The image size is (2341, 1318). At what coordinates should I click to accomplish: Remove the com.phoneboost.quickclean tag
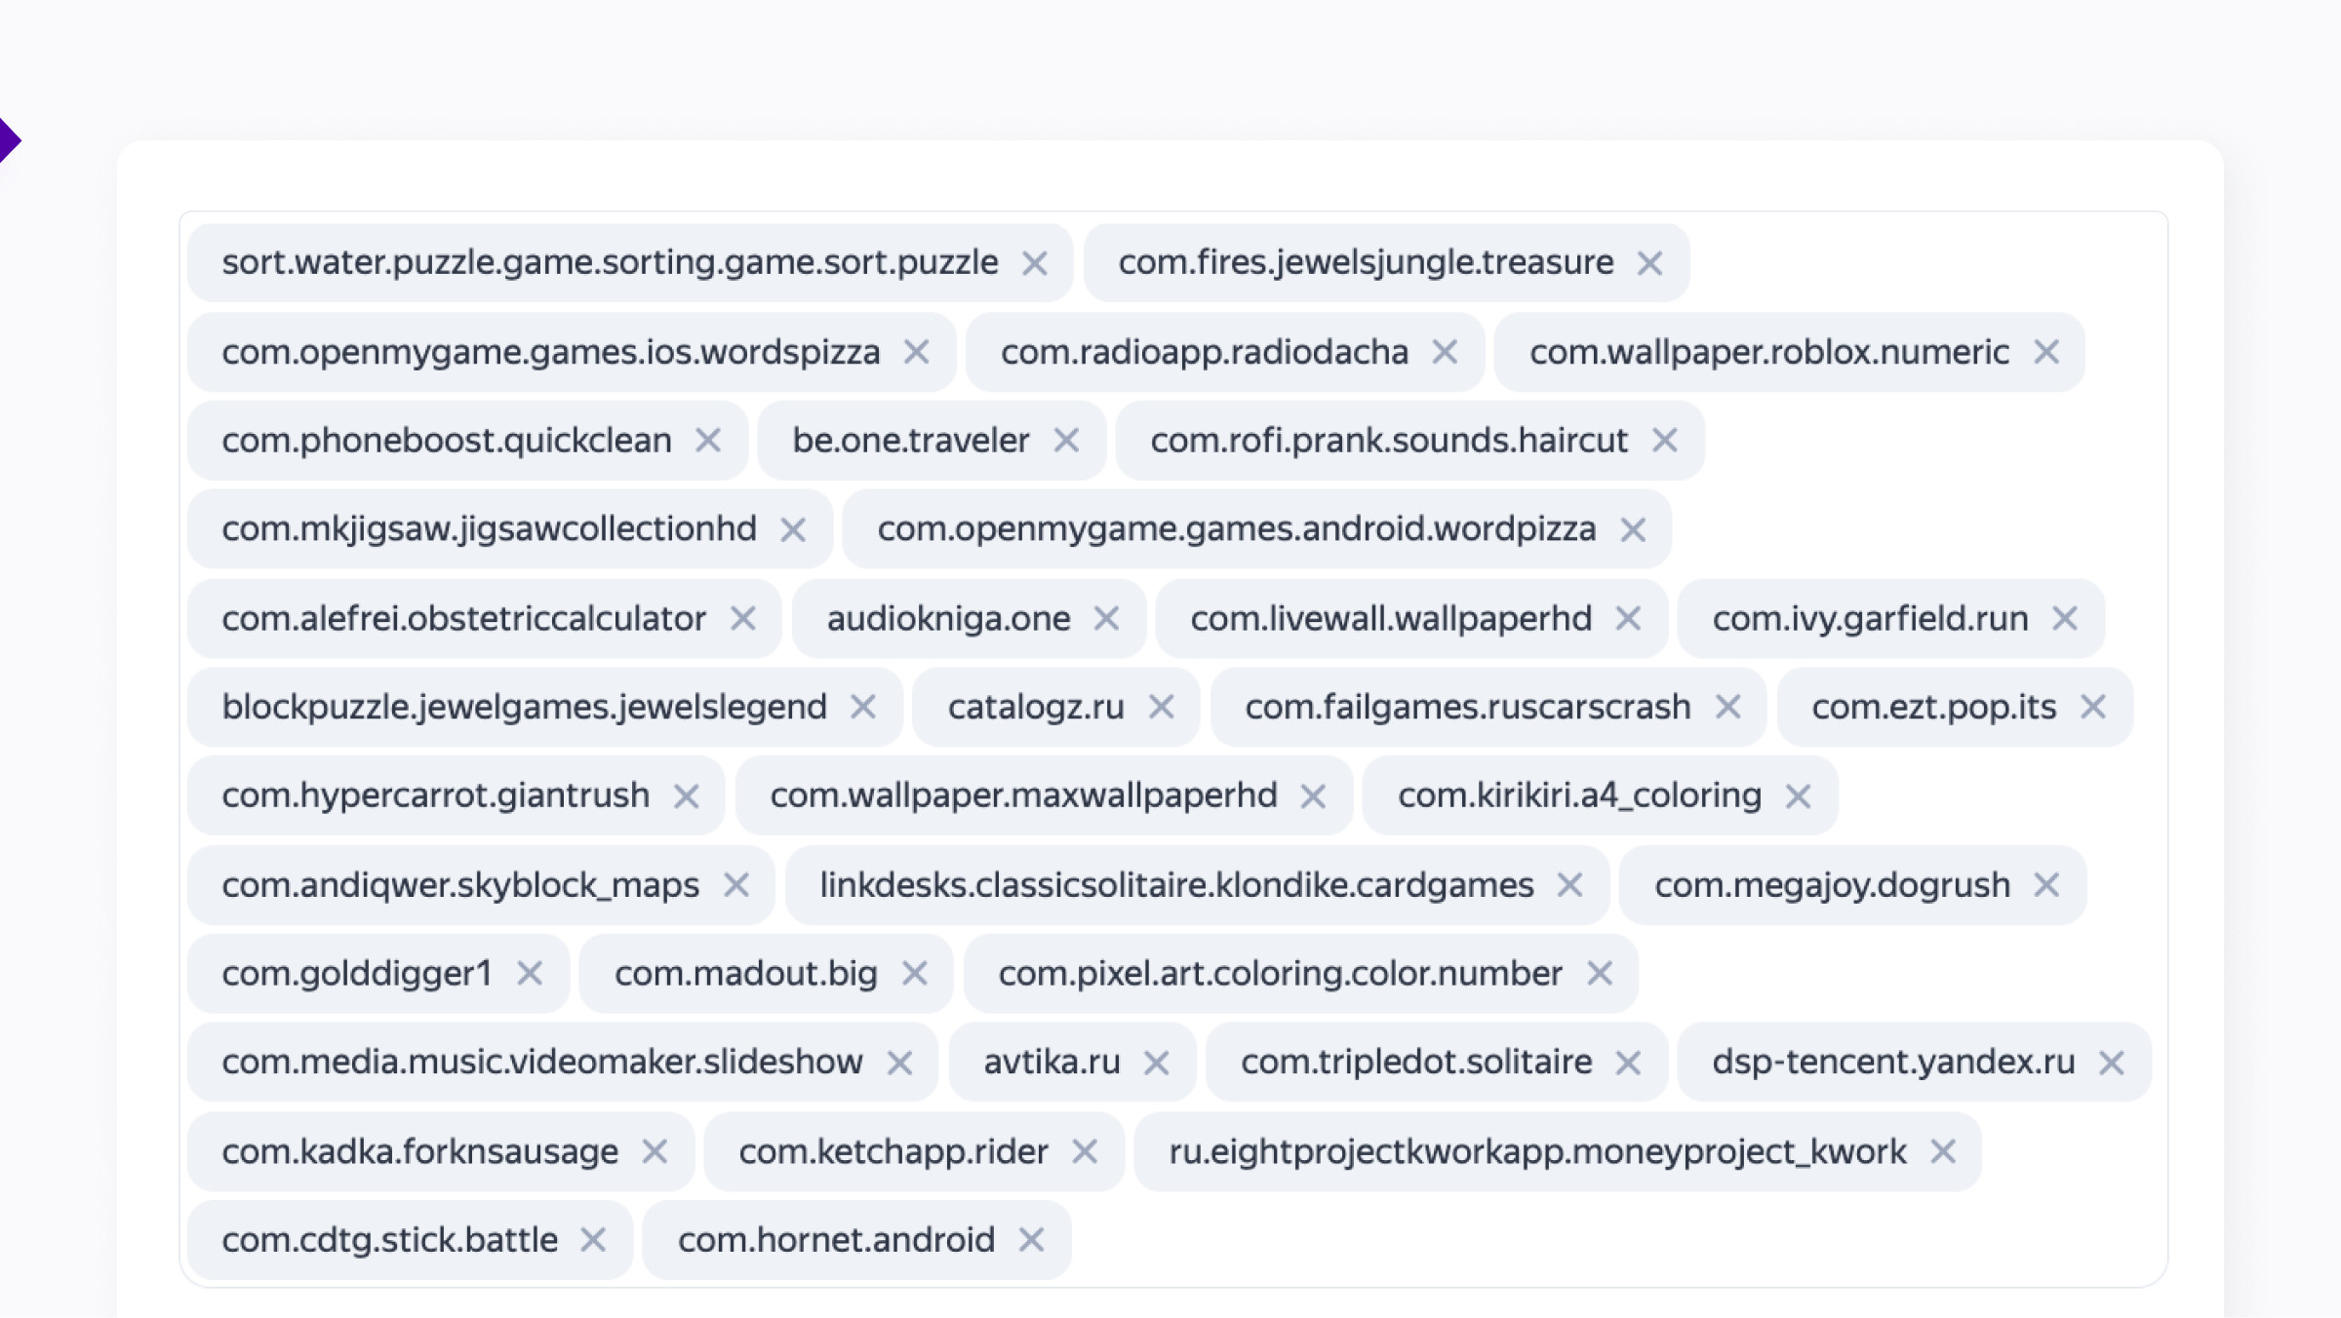708,441
